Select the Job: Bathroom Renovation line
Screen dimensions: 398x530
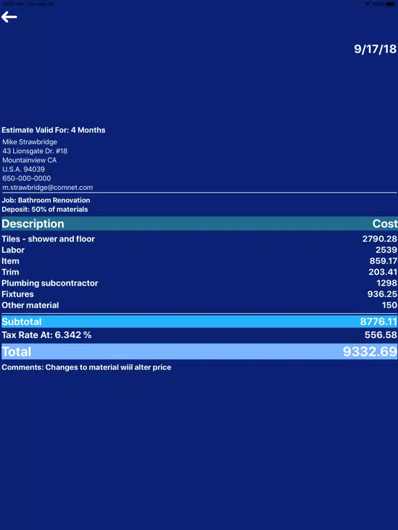(46, 200)
